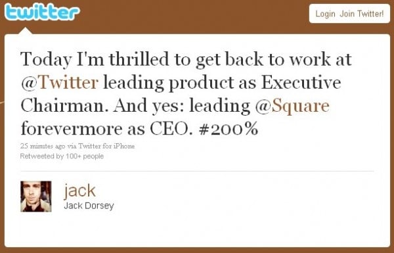Open the @Square mention in the tweet

coord(292,106)
